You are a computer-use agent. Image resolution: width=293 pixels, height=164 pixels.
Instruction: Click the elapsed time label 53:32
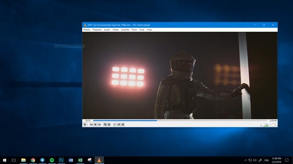click(88, 120)
